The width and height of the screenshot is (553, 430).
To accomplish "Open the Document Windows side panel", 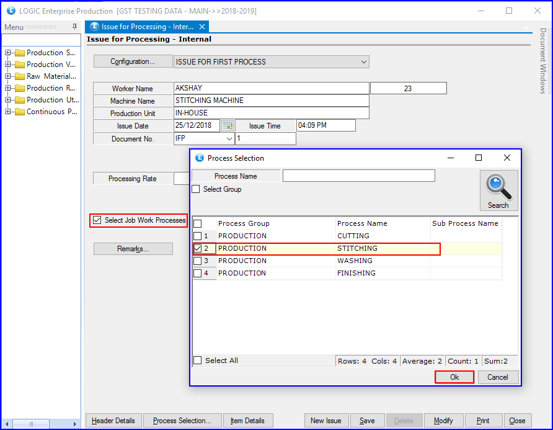I will point(543,61).
